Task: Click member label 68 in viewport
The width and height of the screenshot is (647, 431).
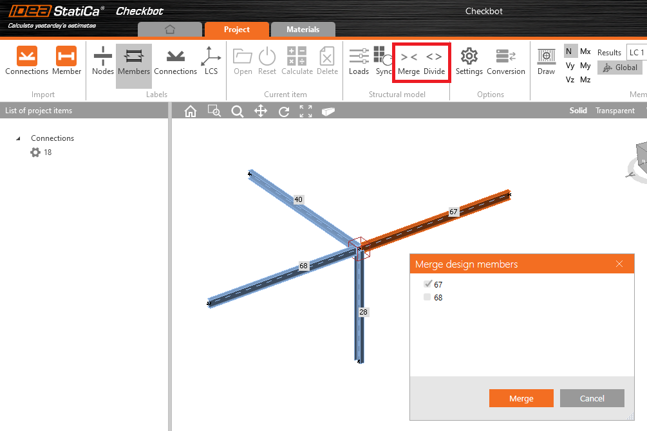Action: 304,266
